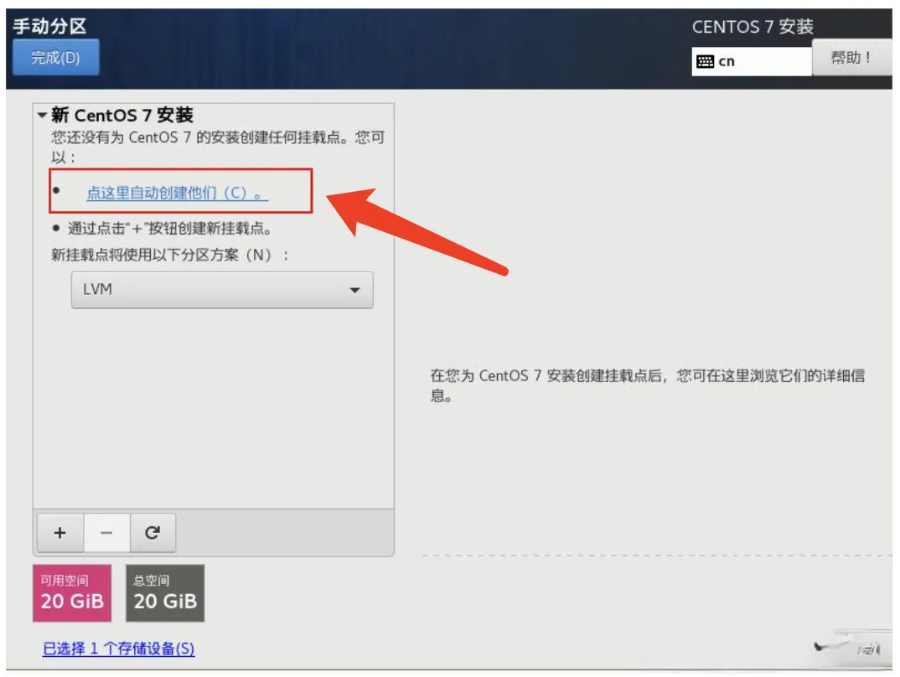This screenshot has width=900, height=677.
Task: Click the 完成(D) done button
Action: (x=55, y=57)
